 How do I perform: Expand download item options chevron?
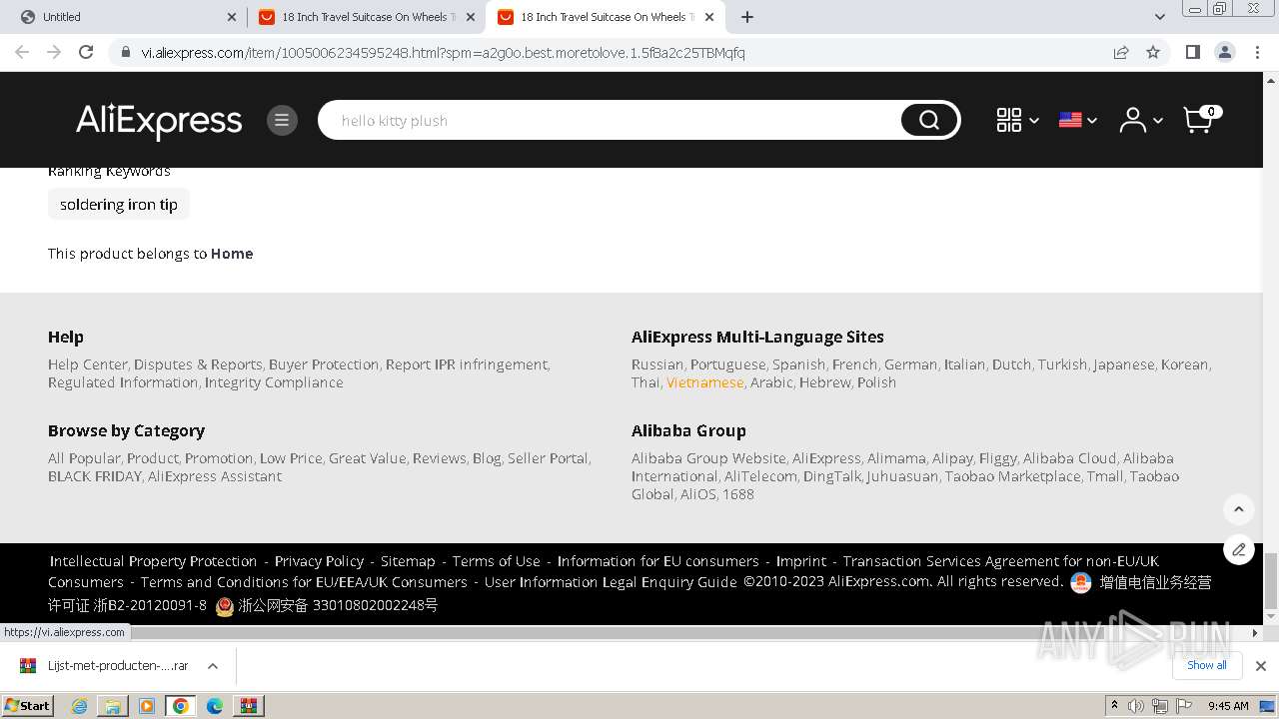coord(213,666)
